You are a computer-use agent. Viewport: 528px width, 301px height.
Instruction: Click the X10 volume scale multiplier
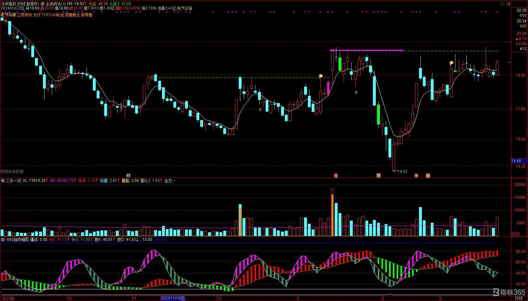(515, 234)
